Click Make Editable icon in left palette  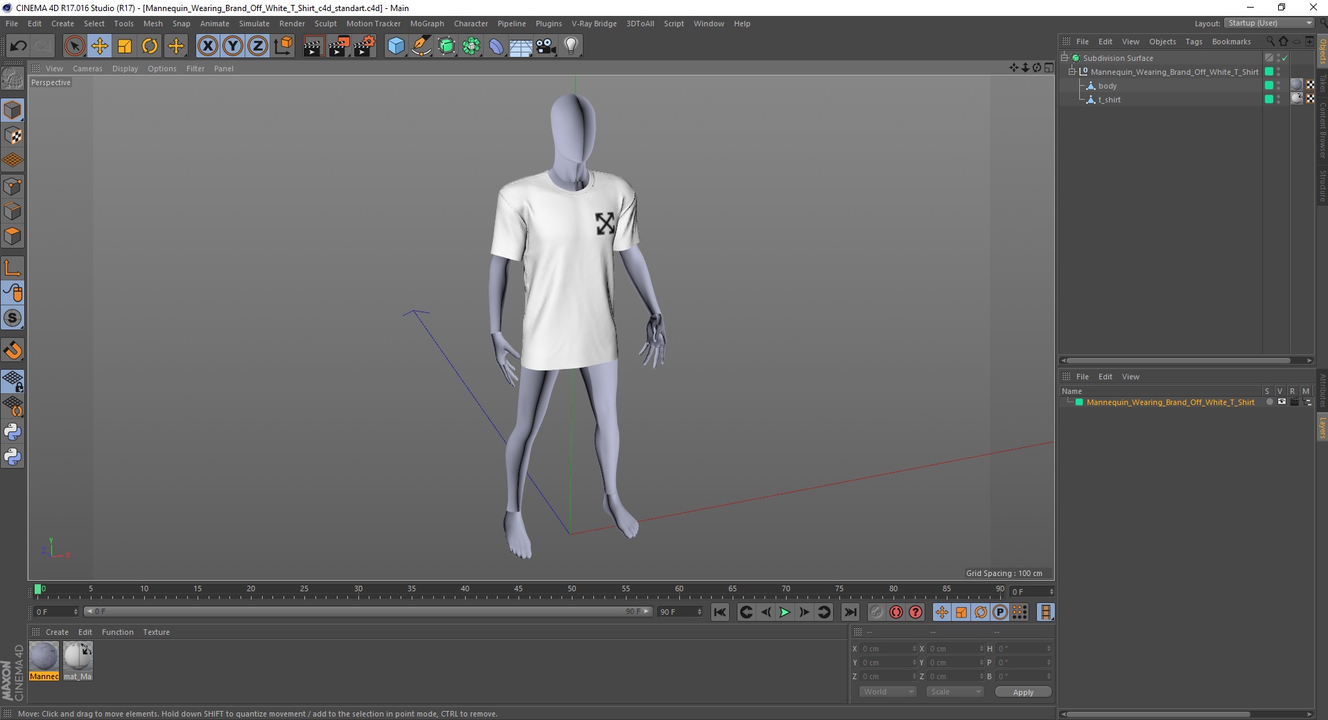(x=12, y=79)
